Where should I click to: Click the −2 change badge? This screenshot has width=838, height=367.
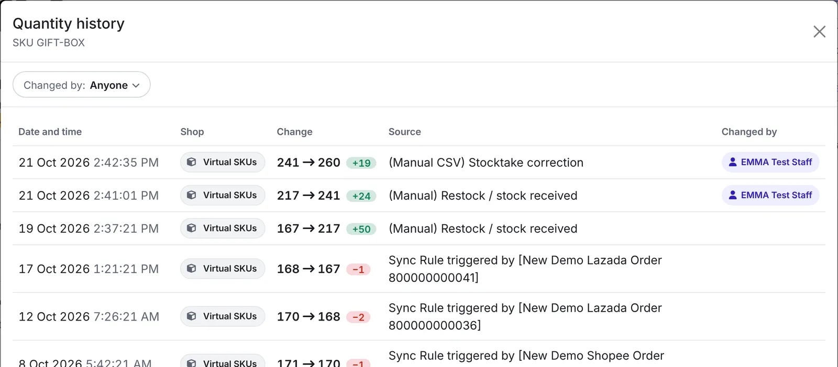358,317
